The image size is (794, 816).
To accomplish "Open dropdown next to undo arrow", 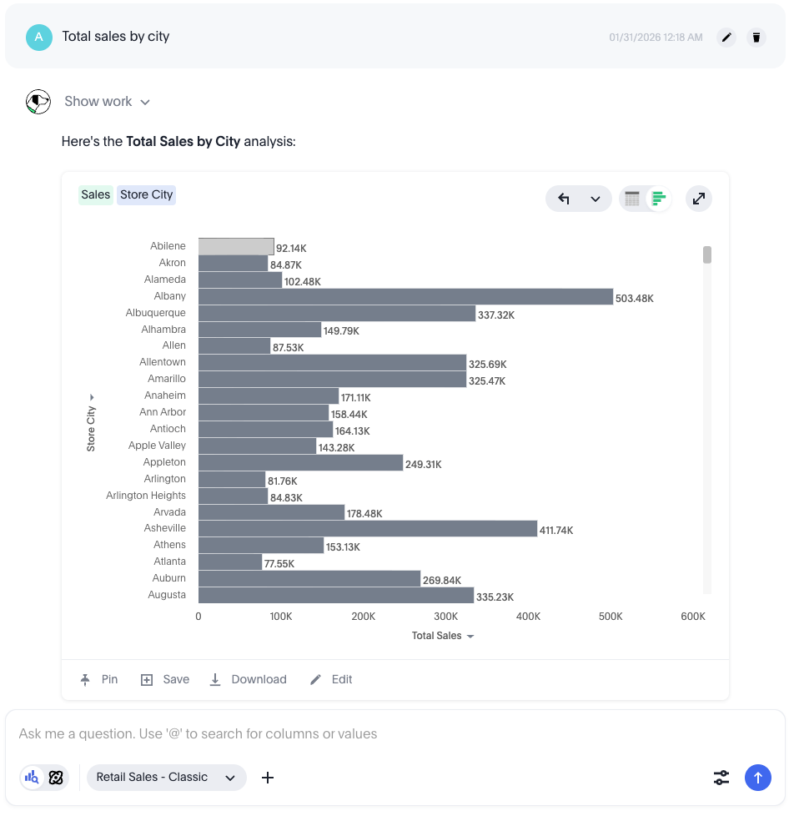I will click(595, 199).
